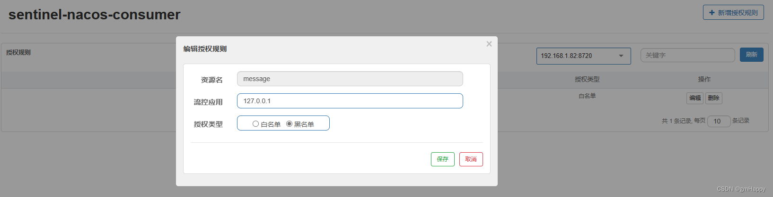
Task: Click 编辑 in the rule row
Action: [695, 98]
